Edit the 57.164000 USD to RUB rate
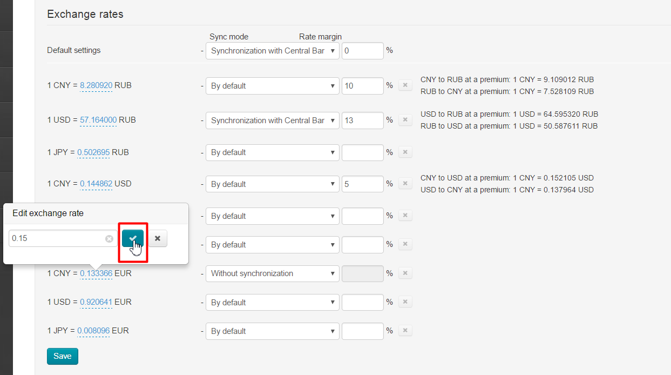Screen dimensions: 671x375 click(98, 120)
